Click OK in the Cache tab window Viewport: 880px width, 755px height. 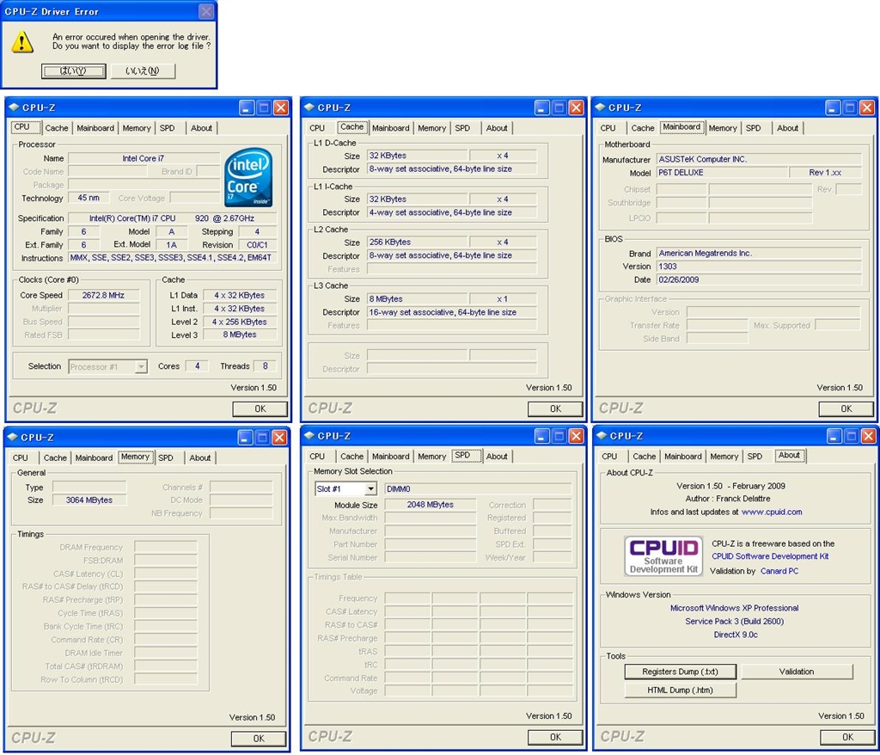click(555, 409)
